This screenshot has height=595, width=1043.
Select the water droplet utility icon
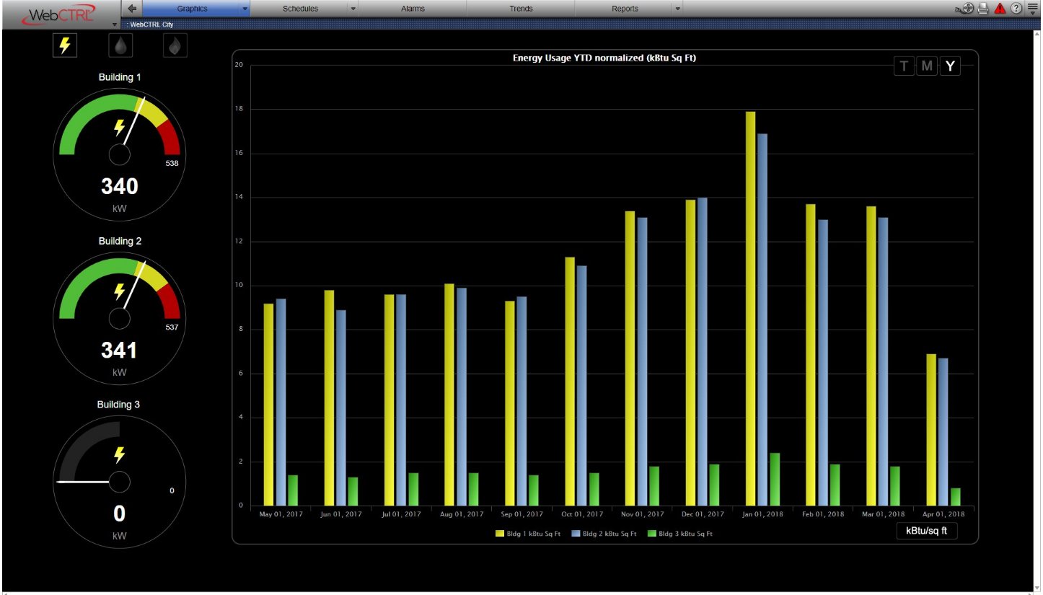click(x=120, y=45)
